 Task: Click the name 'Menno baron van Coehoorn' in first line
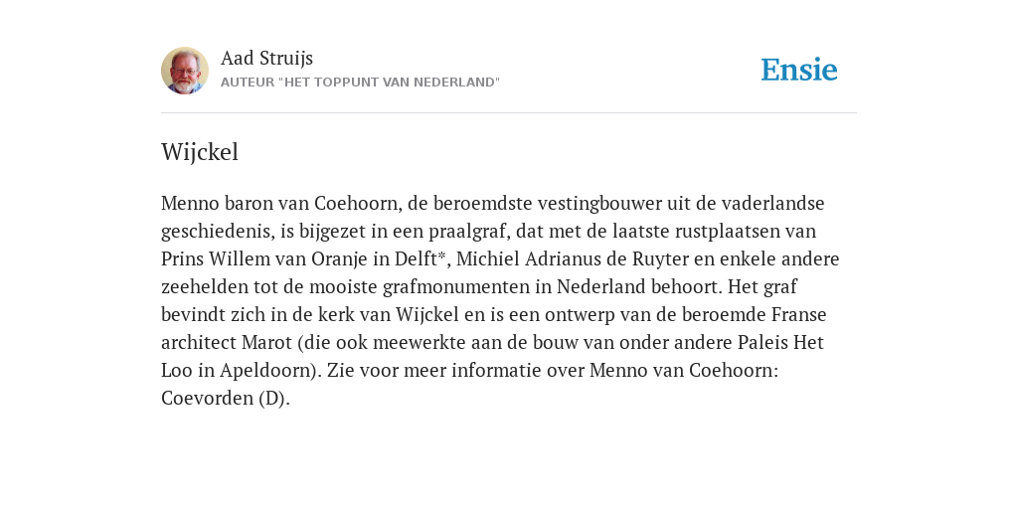click(x=279, y=203)
